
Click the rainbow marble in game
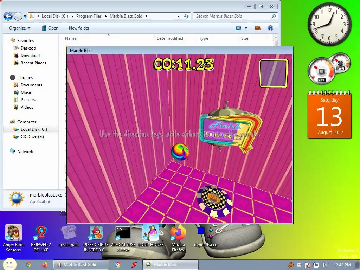pyautogui.click(x=180, y=152)
